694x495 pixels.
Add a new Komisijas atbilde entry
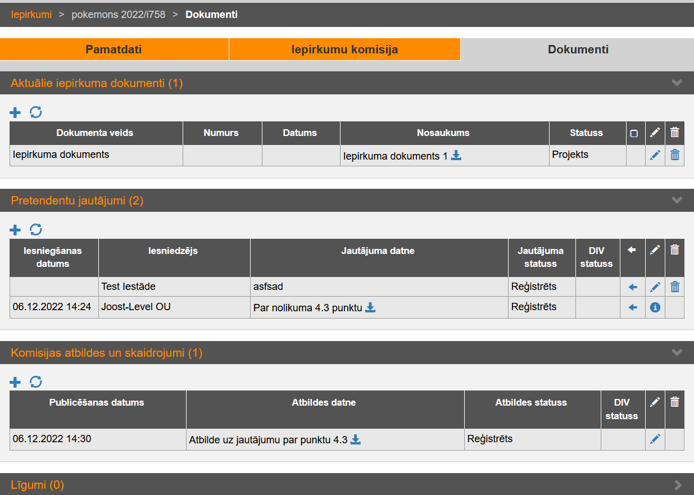[x=15, y=382]
